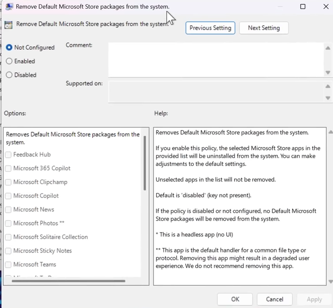Check the Feedback Hub checkbox
The width and height of the screenshot is (333, 308).
tap(8, 154)
